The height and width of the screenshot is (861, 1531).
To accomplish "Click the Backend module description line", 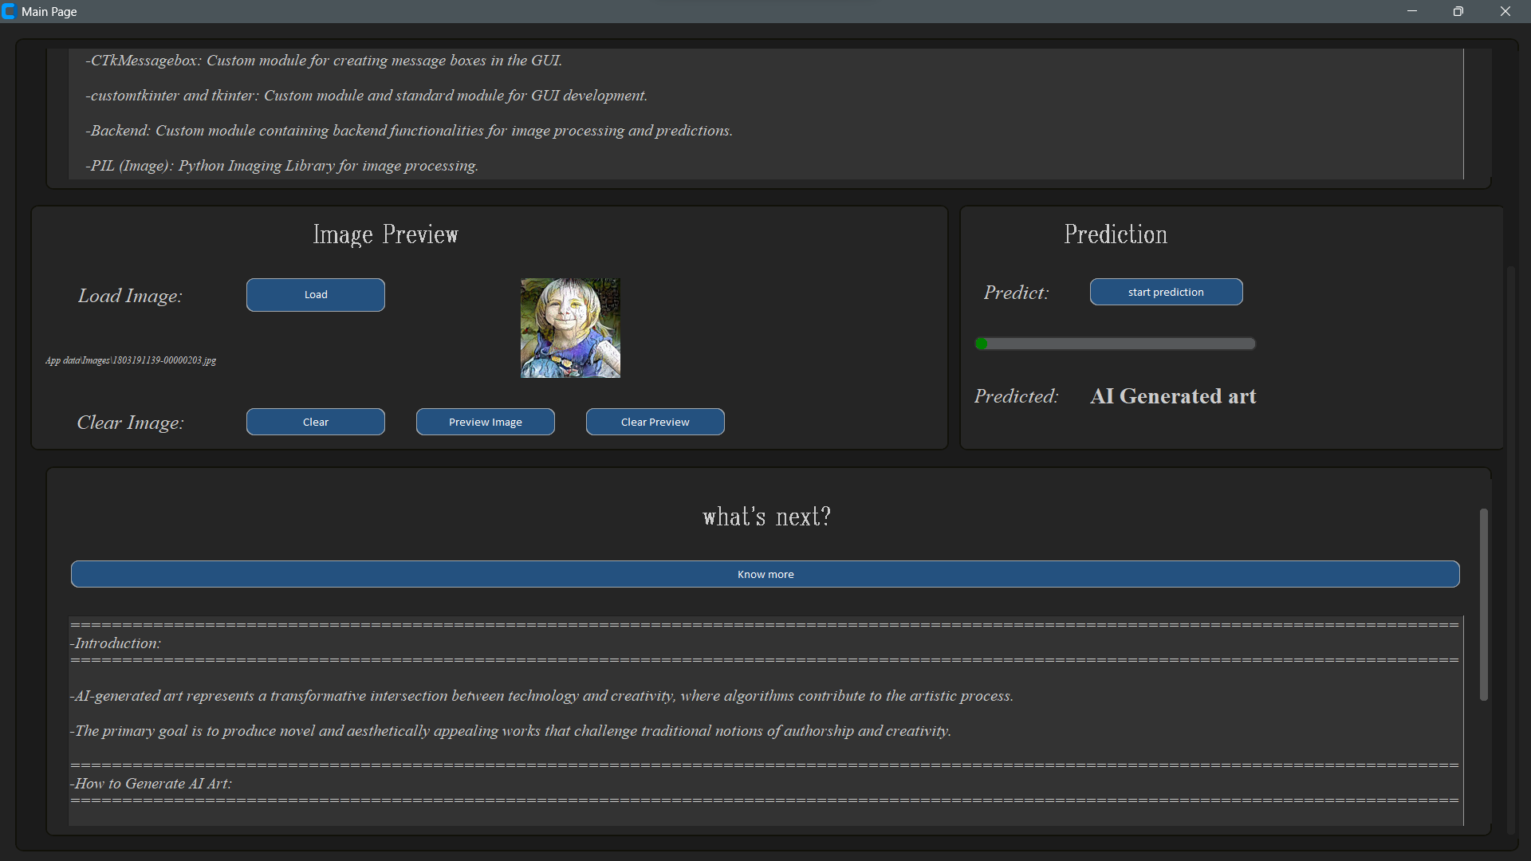I will click(411, 131).
